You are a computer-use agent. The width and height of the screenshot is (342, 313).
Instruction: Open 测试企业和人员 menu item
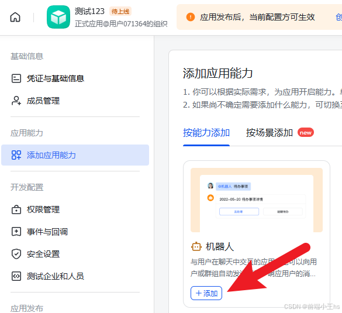click(75, 276)
